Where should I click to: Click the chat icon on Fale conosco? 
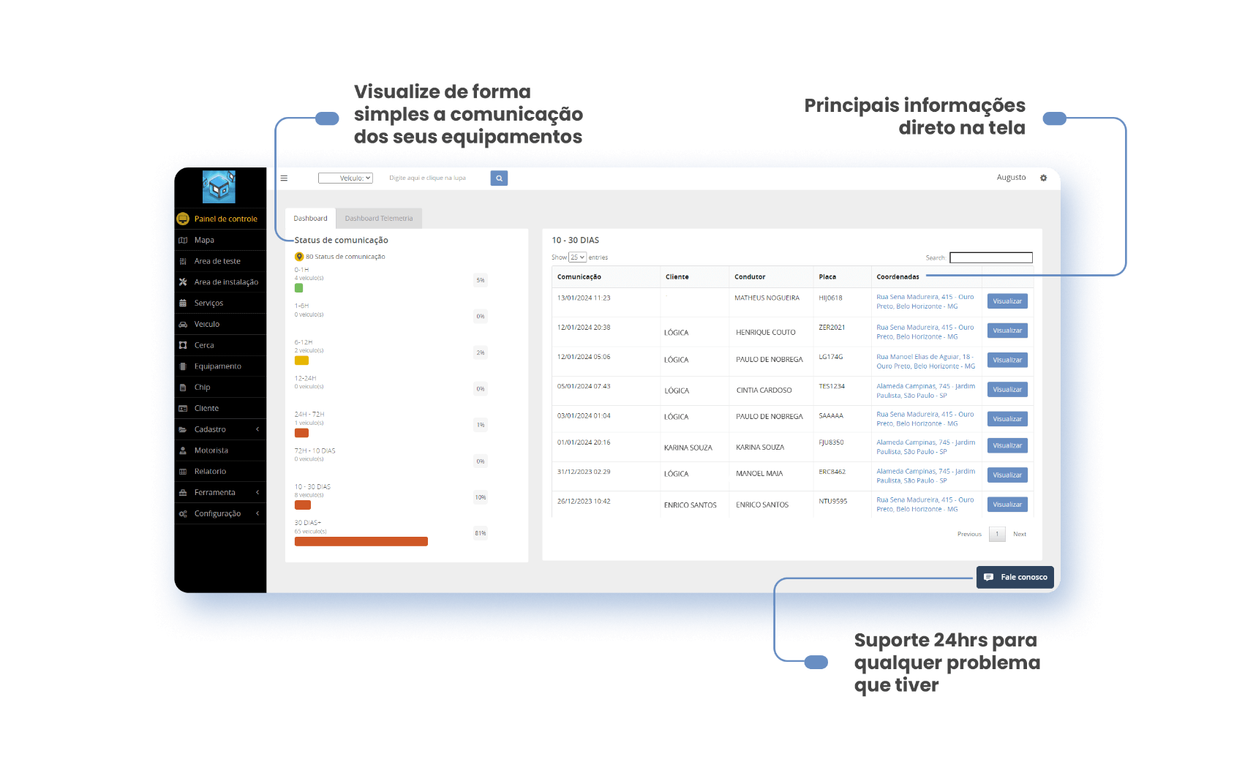(988, 577)
